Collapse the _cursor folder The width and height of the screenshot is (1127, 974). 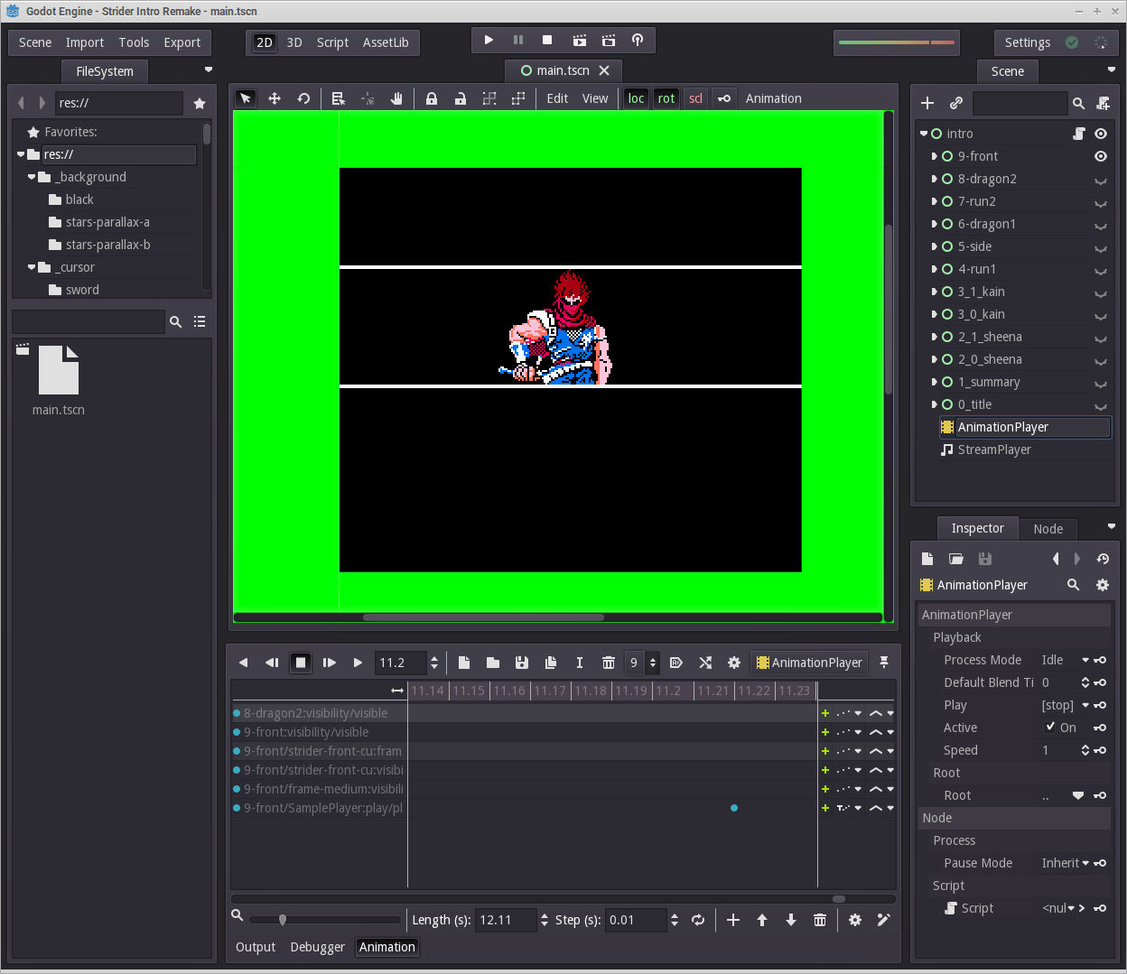pyautogui.click(x=32, y=267)
